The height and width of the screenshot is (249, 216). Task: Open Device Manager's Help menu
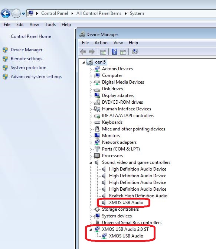(133, 43)
